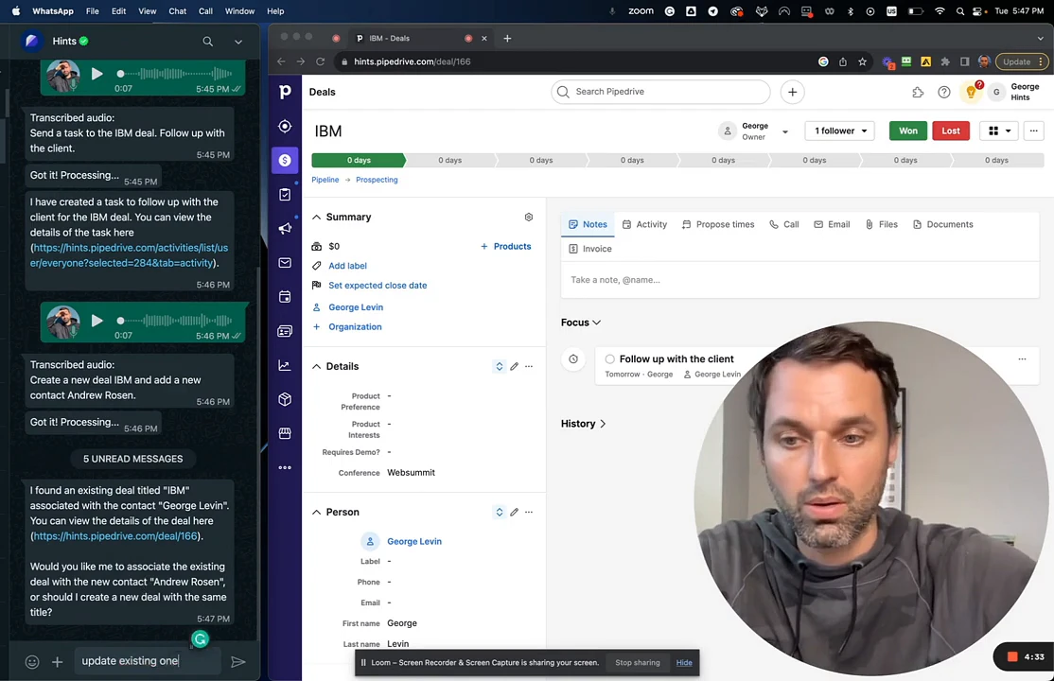Collapse the Focus section
Image resolution: width=1054 pixels, height=681 pixels.
click(x=581, y=323)
